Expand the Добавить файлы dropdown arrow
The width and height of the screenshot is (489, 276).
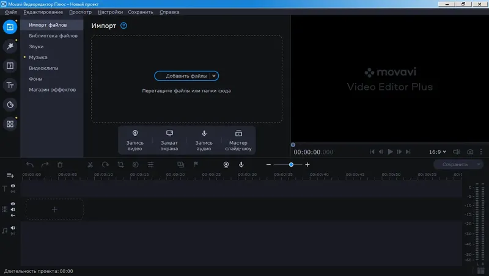(214, 76)
